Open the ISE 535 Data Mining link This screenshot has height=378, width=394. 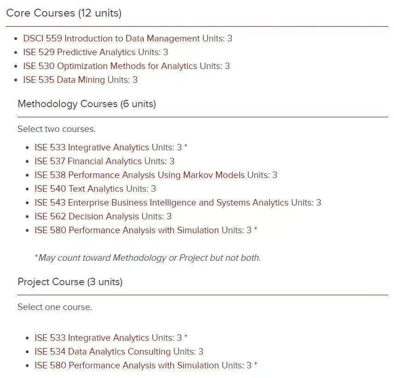tap(64, 80)
